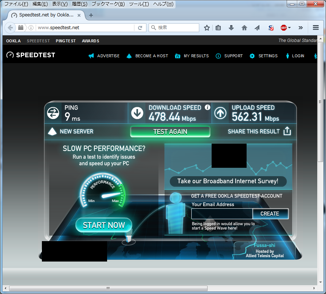Click the upload speed arrow icon
Image resolution: width=326 pixels, height=294 pixels.
pos(220,113)
